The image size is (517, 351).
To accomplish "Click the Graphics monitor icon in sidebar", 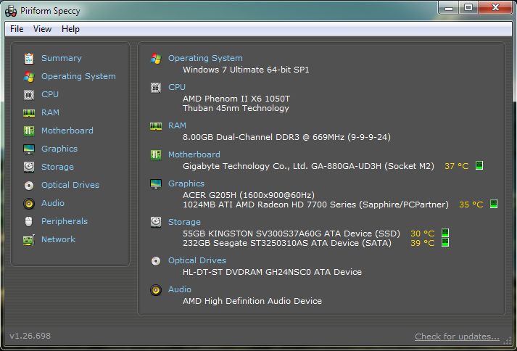I will coord(29,149).
